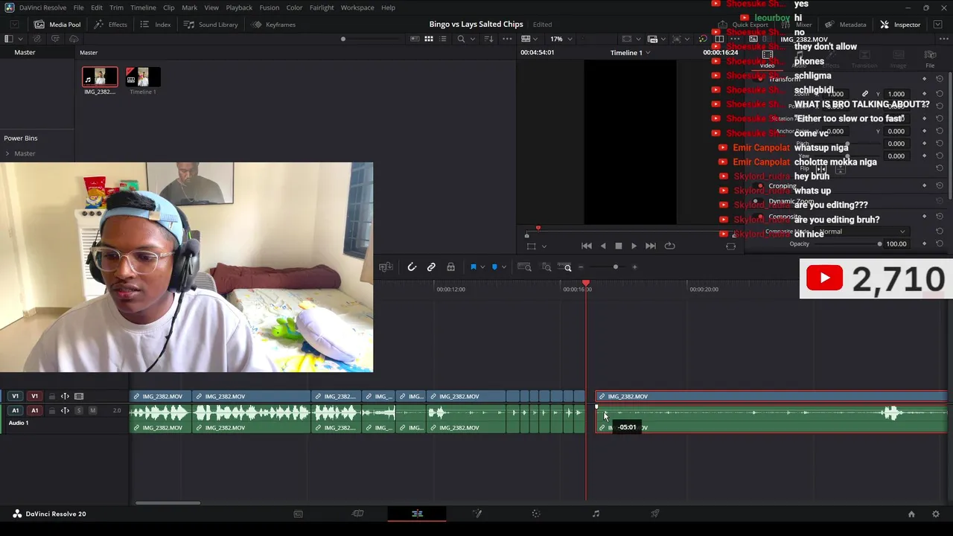This screenshot has width=953, height=536.
Task: Jump to first frame in viewer
Action: click(587, 246)
